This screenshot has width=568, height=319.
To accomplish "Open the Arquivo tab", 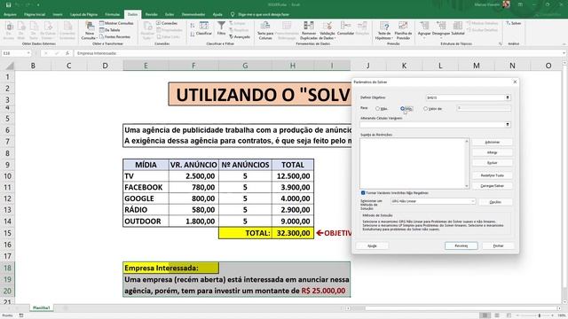I will tap(10, 14).
